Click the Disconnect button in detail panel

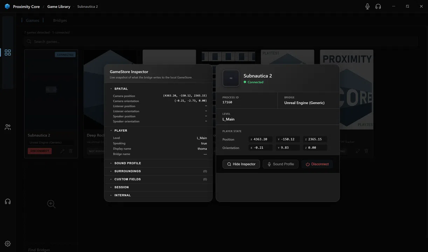click(317, 164)
